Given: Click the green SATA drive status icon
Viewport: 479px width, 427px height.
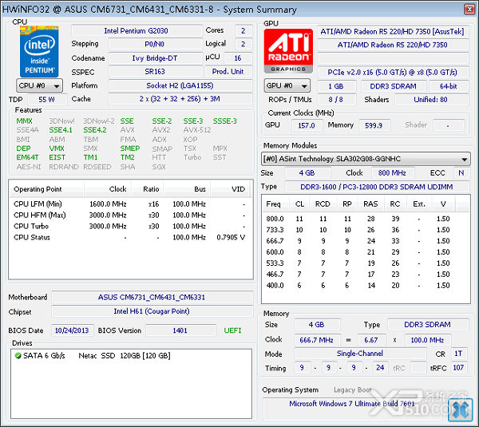Looking at the screenshot, I should [18, 355].
